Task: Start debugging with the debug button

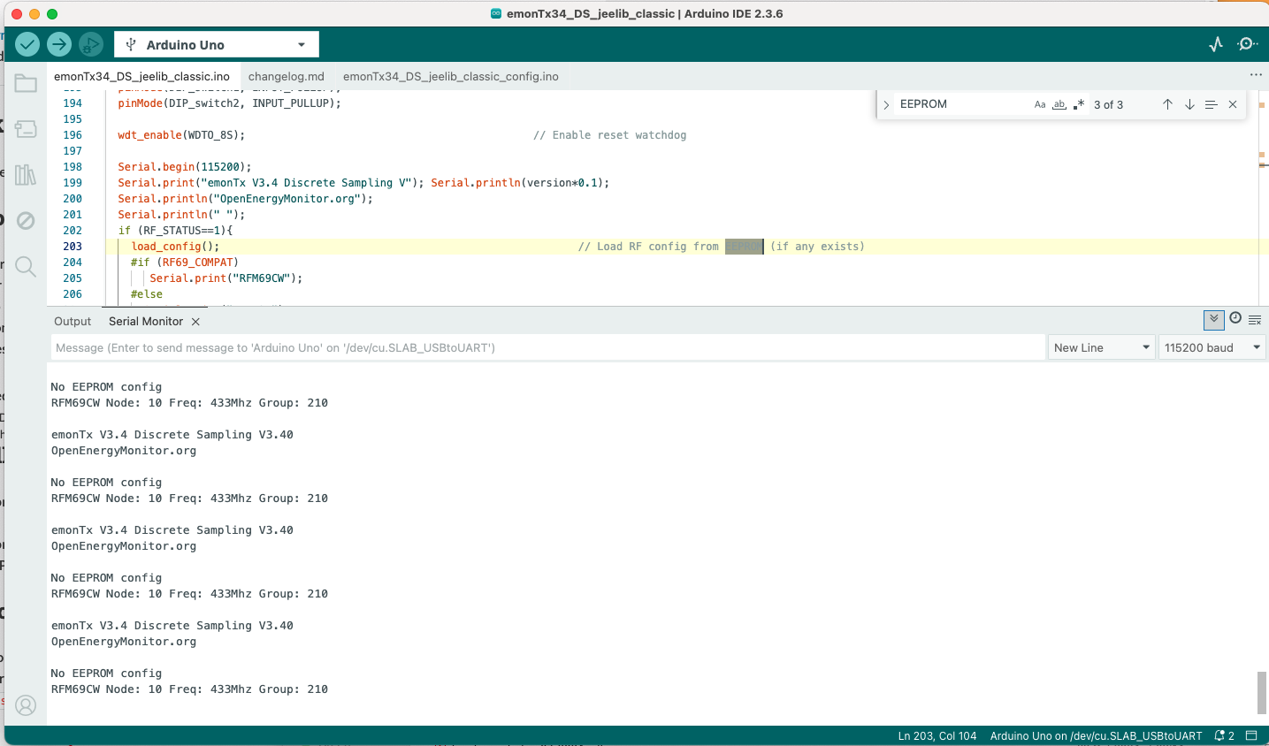Action: coord(90,44)
